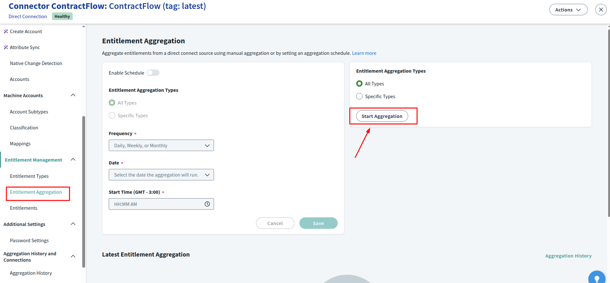Toggle the Enable Schedule switch
Screen dimensions: 610x283
(x=153, y=73)
